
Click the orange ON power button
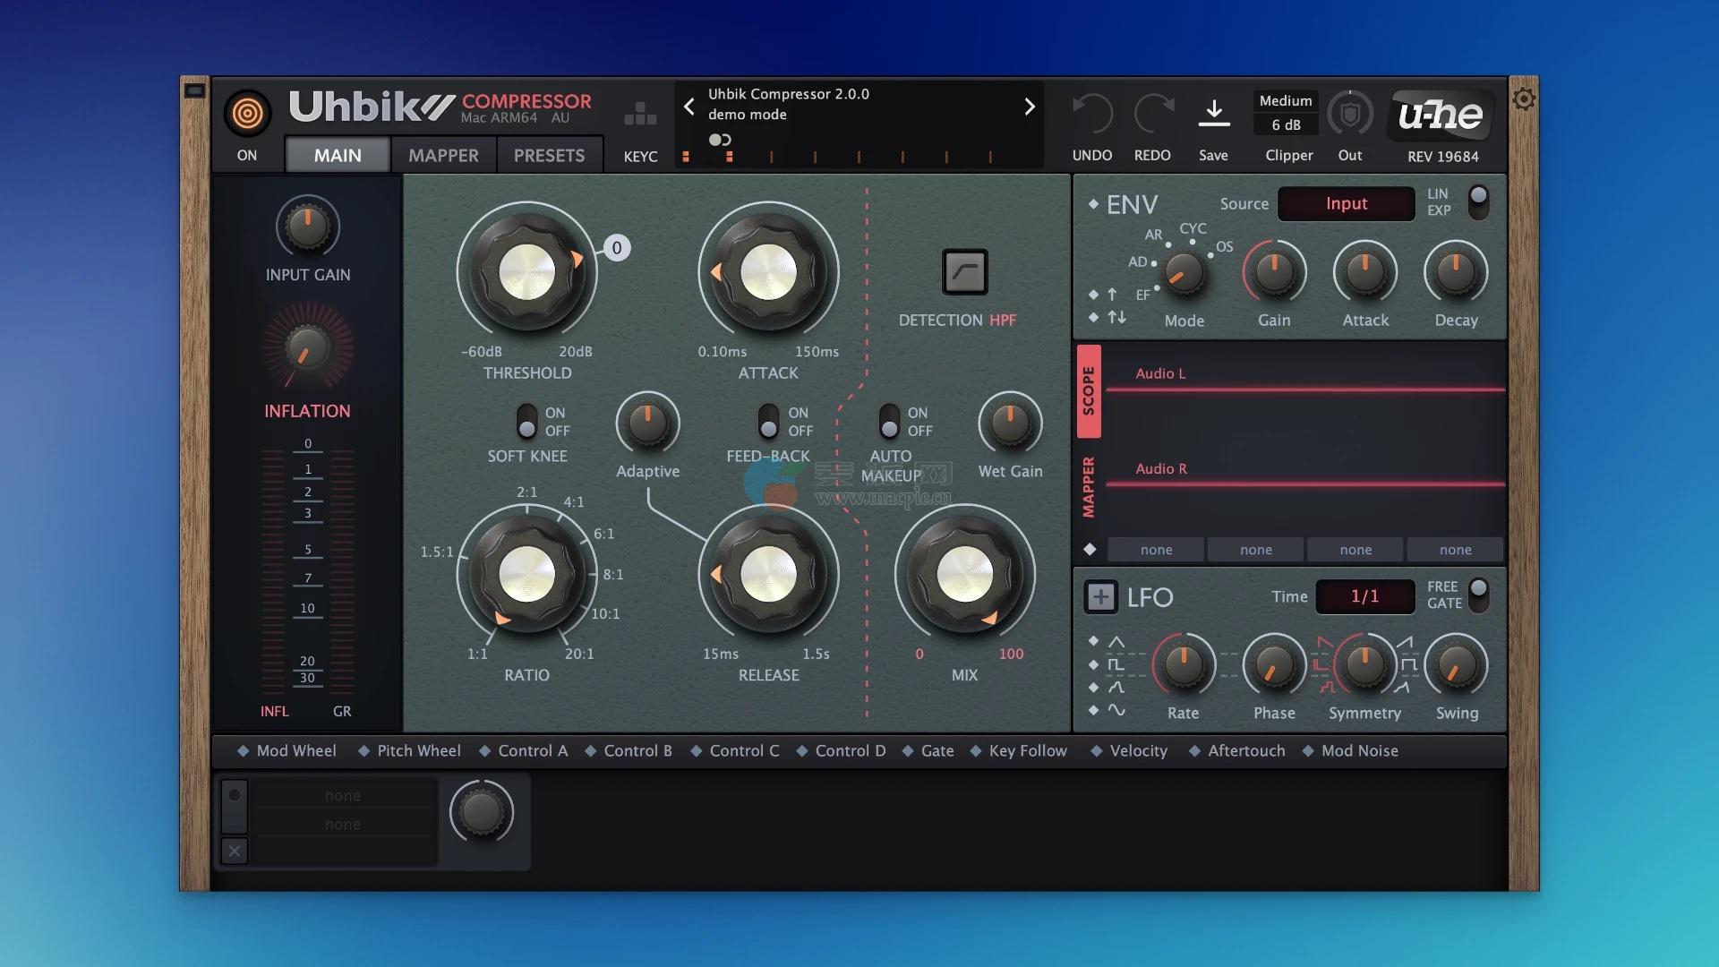[247, 114]
